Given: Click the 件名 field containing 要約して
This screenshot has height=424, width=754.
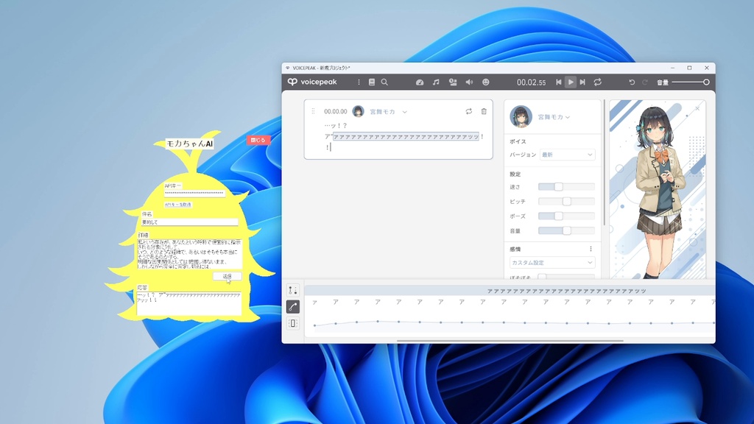Looking at the screenshot, I should (x=189, y=222).
